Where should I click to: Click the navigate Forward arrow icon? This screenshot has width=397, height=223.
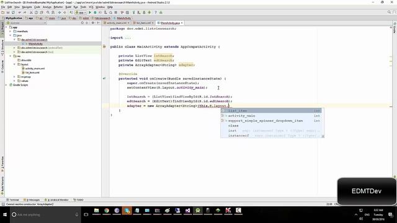point(65,12)
